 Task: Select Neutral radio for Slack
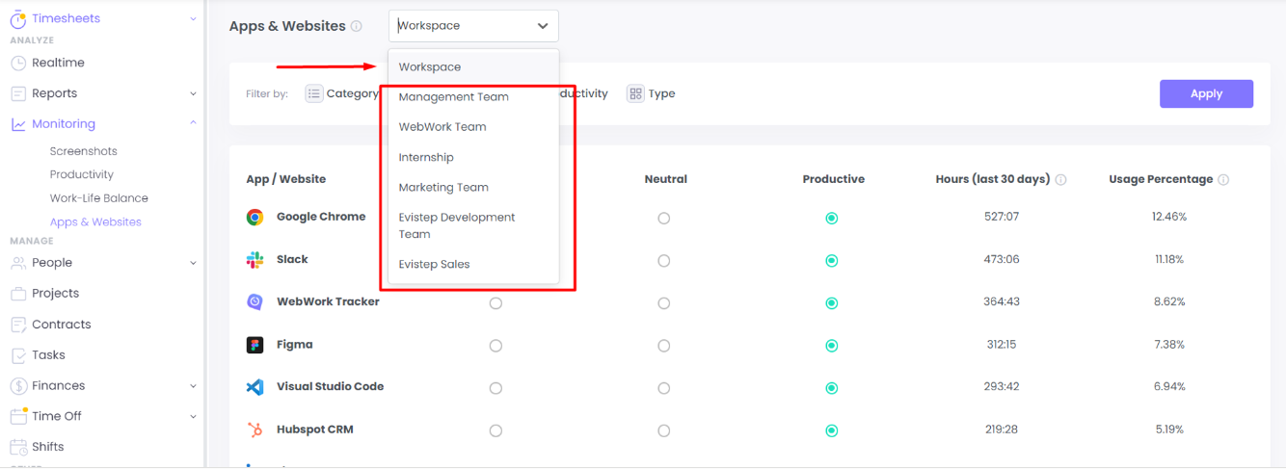[x=663, y=261]
